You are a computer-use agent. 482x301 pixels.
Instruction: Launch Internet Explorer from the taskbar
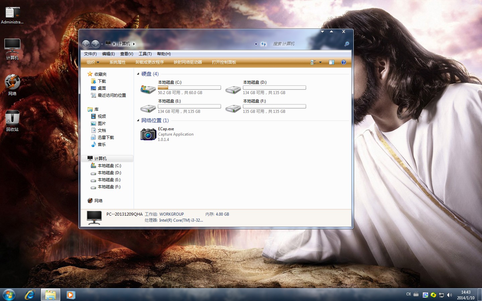pos(30,295)
